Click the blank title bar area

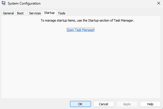[x=98, y=3]
